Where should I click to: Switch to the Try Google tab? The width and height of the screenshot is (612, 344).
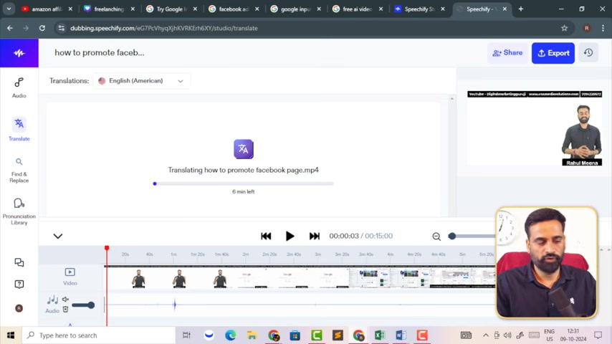click(171, 9)
